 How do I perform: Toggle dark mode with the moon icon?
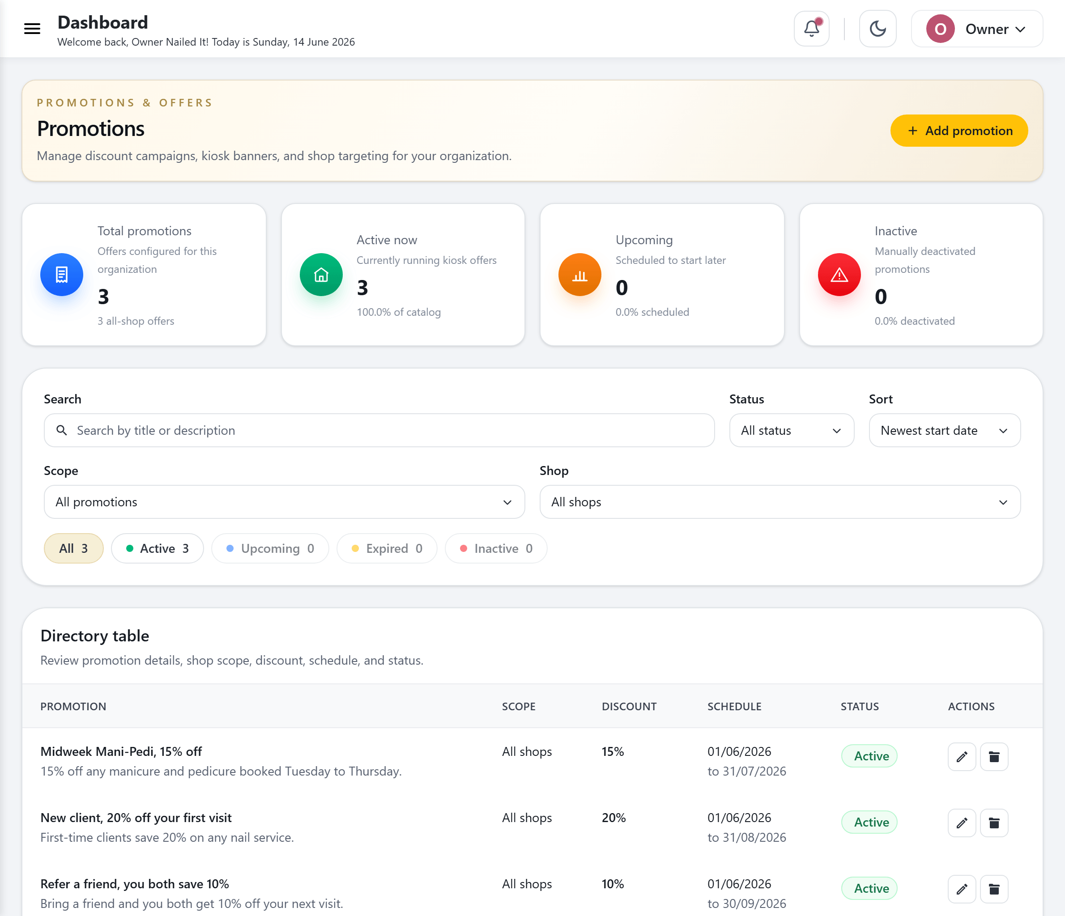pos(878,29)
